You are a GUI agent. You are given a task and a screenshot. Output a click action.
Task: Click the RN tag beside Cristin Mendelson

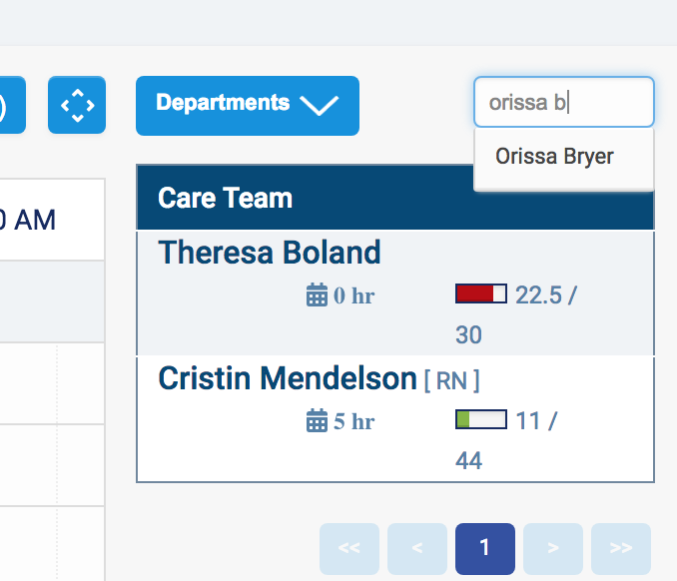[x=451, y=380]
